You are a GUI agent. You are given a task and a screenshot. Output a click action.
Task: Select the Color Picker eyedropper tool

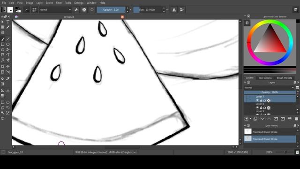8,78
